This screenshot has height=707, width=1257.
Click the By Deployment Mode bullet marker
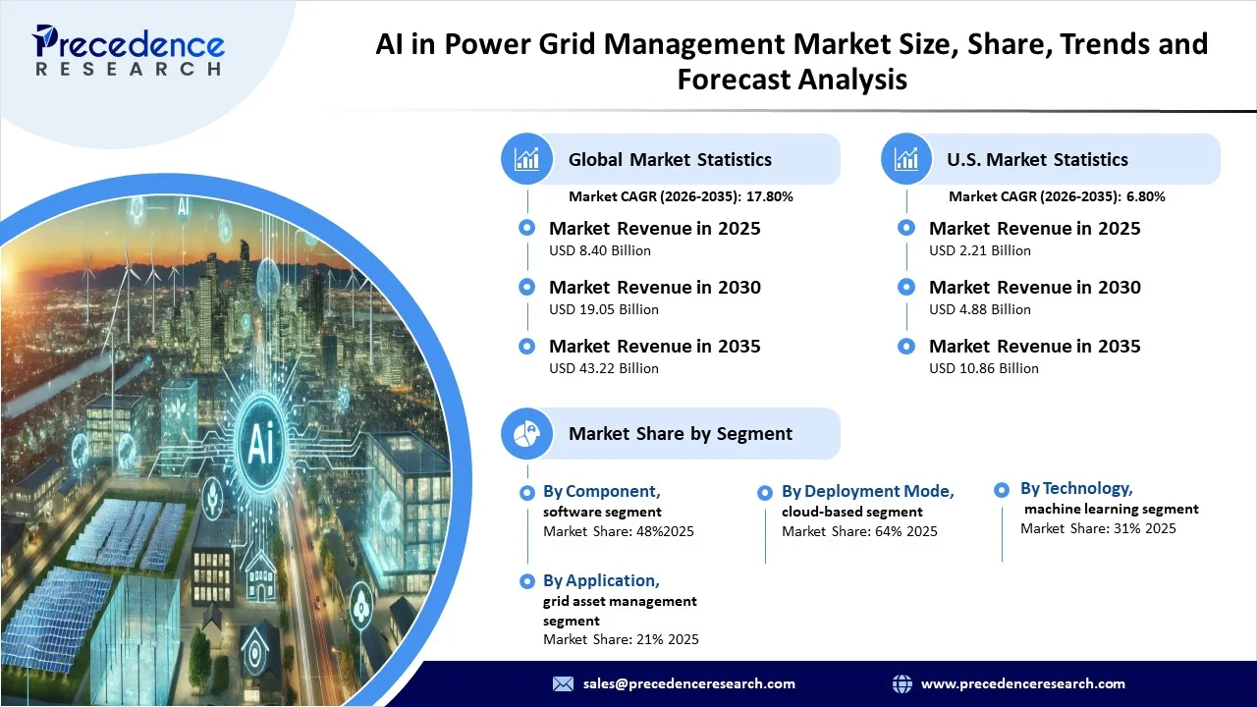coord(765,491)
